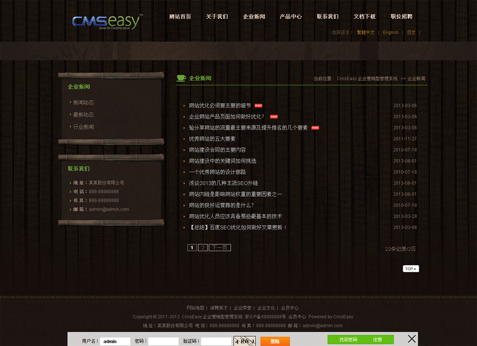Viewport: 477px width, 346px height.
Task: Click the 密码 password input field
Action: pyautogui.click(x=163, y=341)
